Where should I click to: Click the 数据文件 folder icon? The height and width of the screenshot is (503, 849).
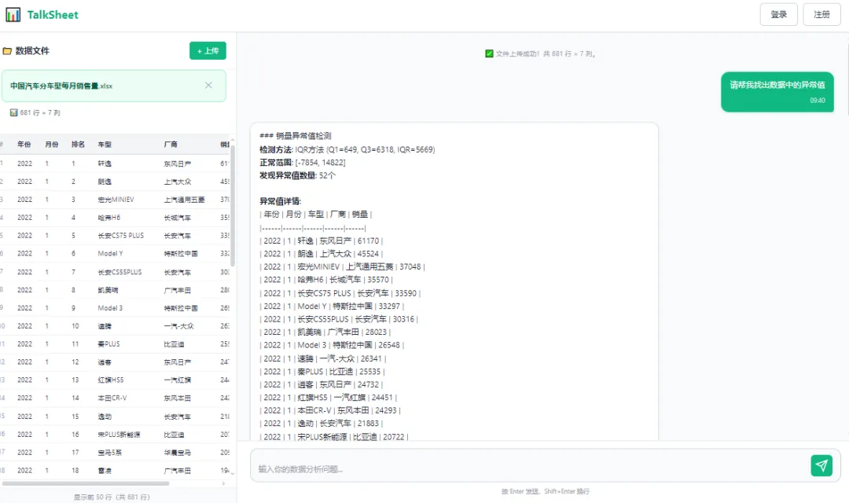pyautogui.click(x=7, y=51)
